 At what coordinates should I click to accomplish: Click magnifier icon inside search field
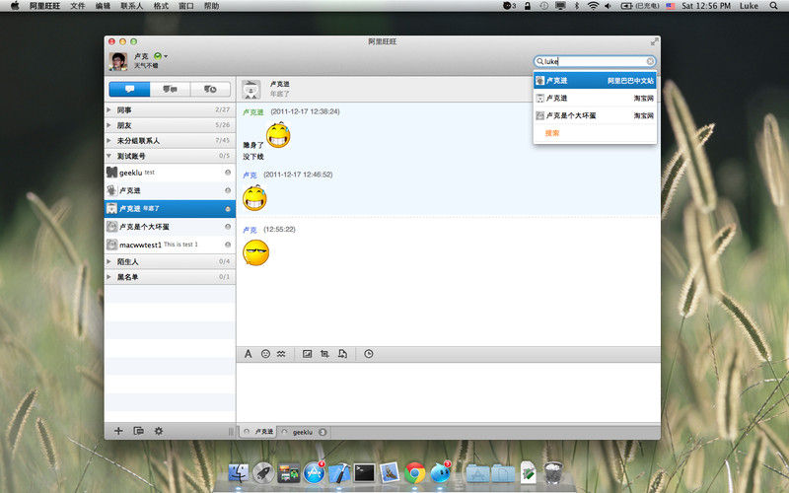tap(539, 61)
